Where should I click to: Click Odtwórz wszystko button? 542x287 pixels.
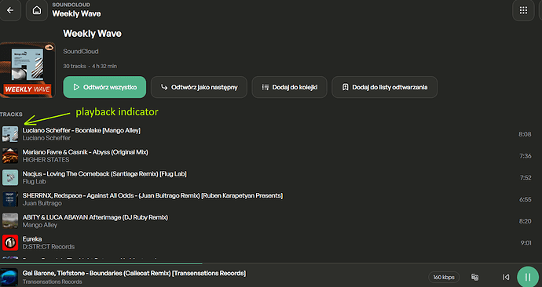104,87
